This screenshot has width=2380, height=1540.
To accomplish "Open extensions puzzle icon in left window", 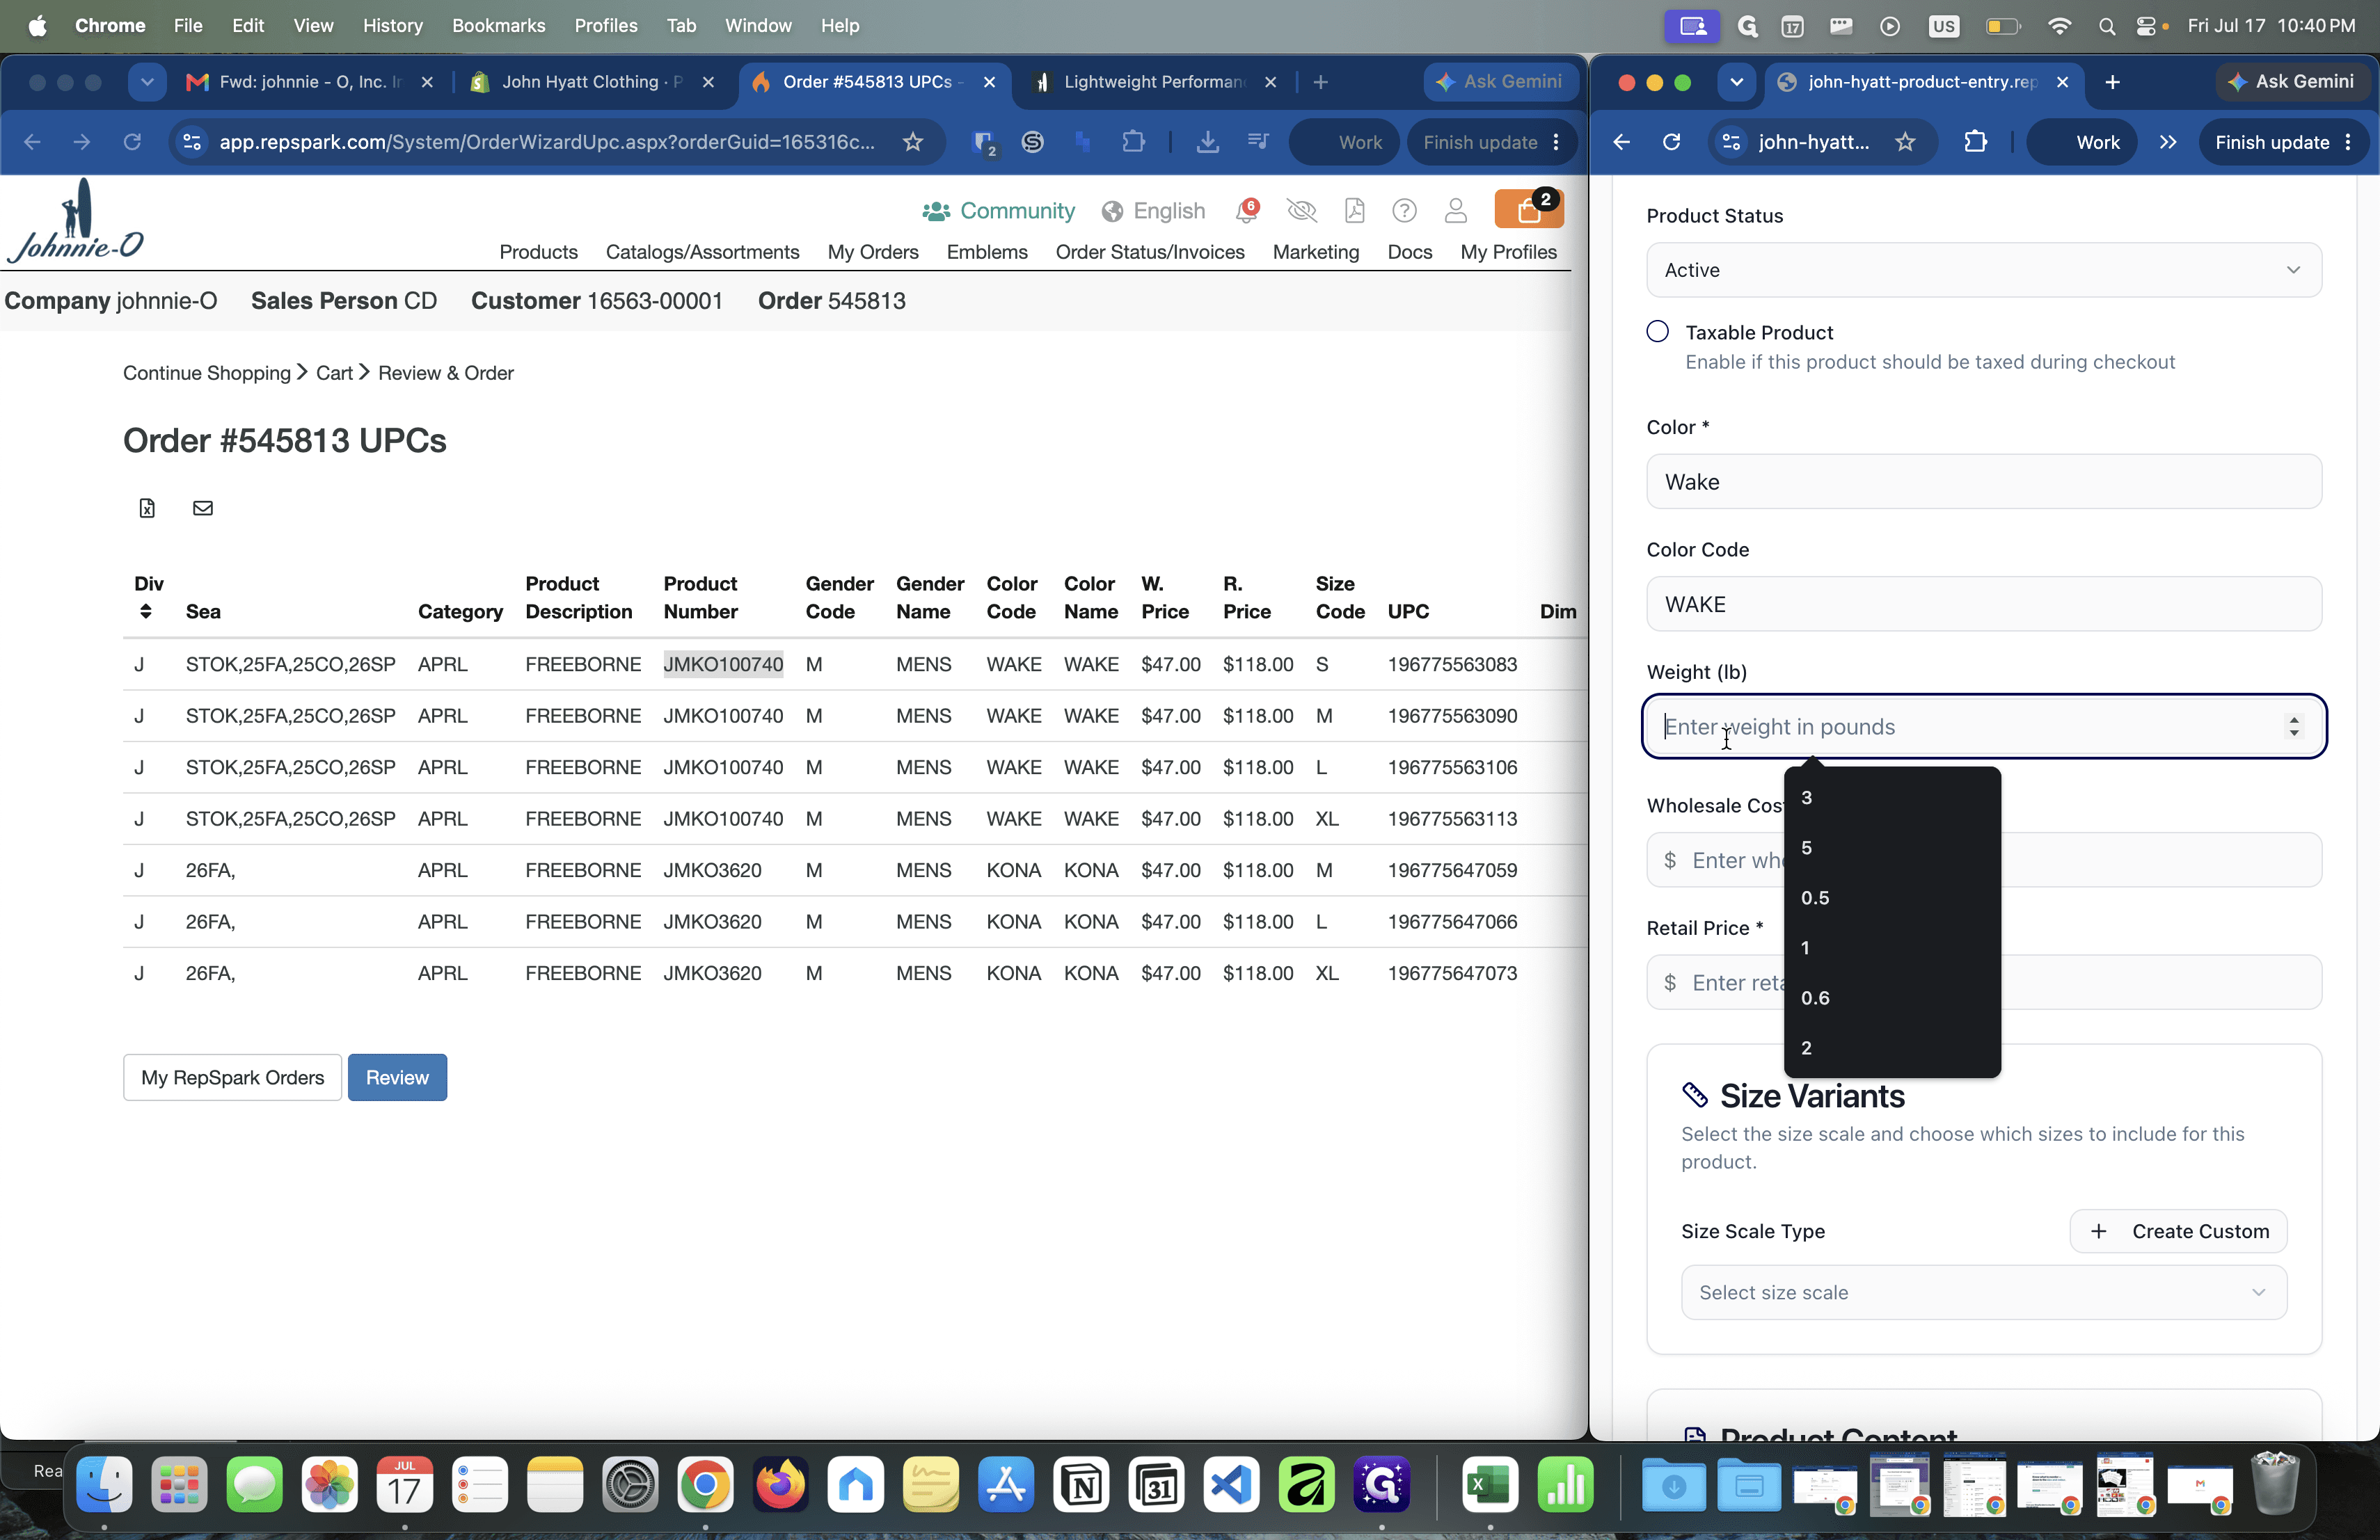I will pos(1133,142).
